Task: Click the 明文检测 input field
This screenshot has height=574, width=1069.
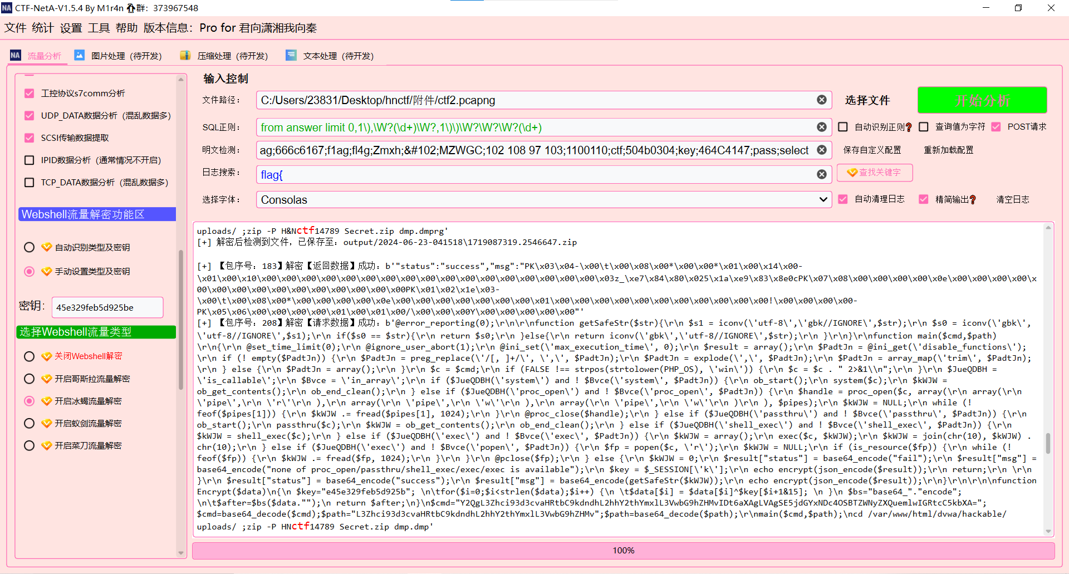Action: click(x=543, y=150)
